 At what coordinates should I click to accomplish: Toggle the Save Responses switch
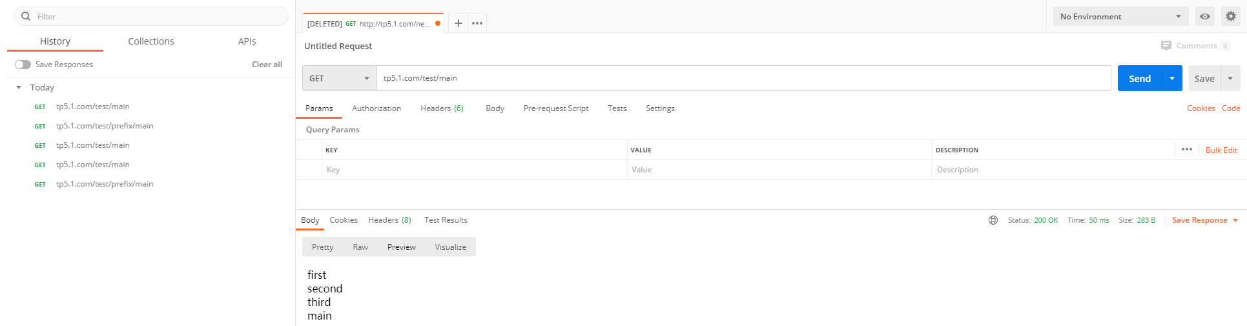[x=23, y=65]
